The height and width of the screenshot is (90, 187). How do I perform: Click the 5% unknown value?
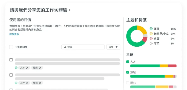pyautogui.click(x=173, y=44)
